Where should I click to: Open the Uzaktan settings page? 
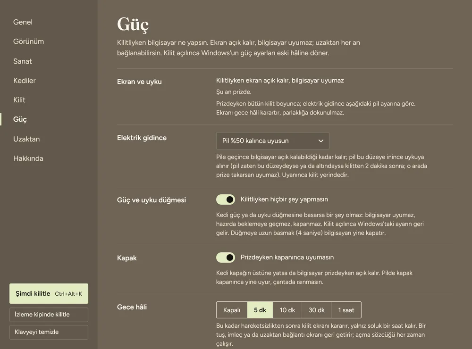(26, 139)
